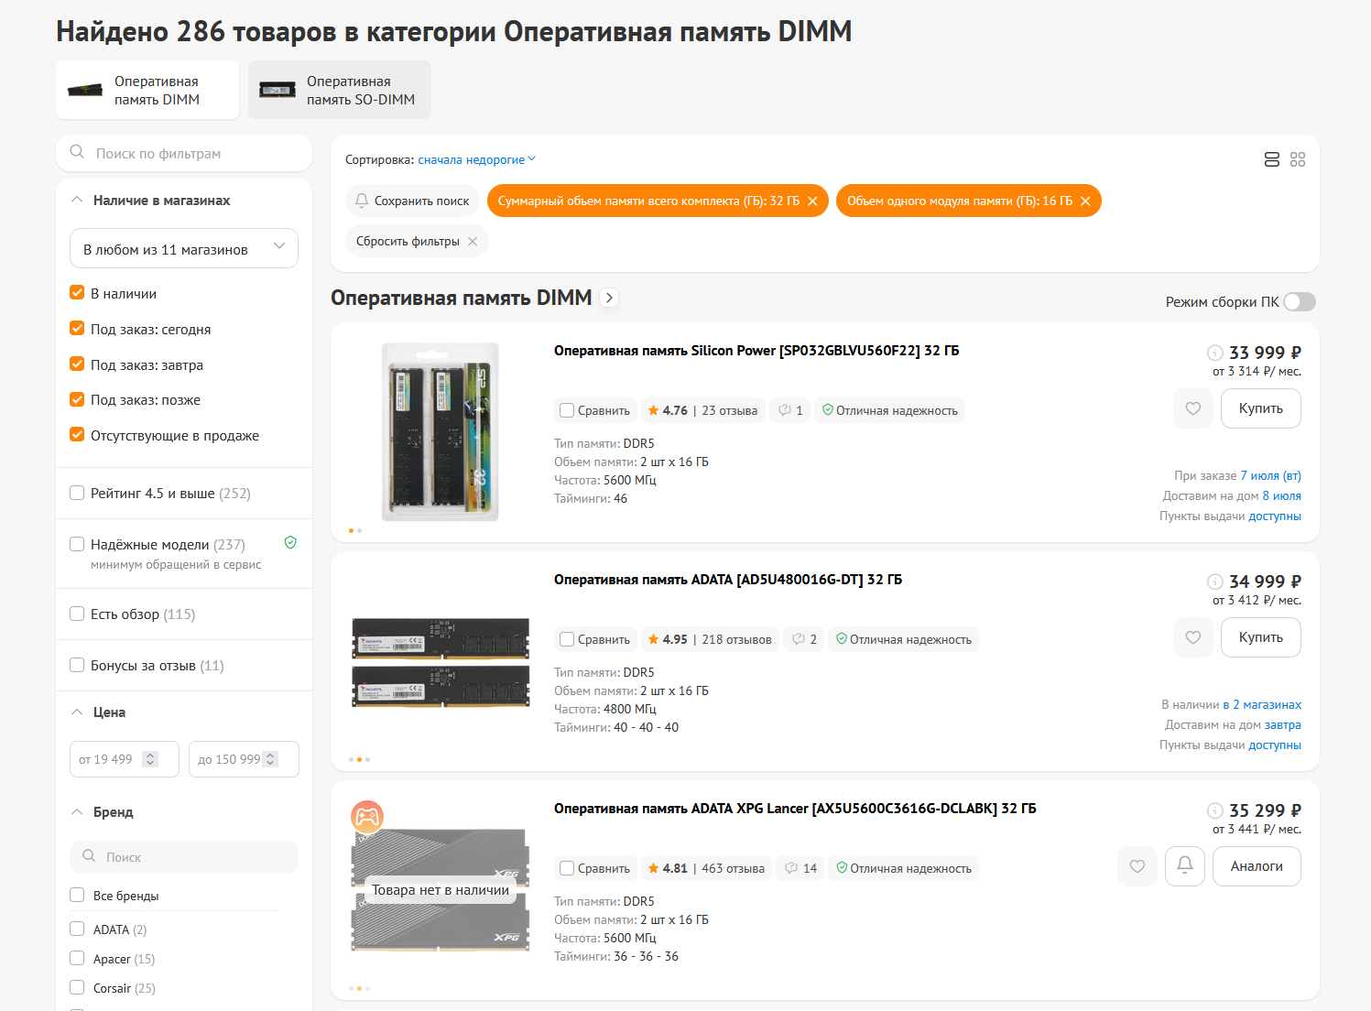Uncheck Под заказ: позже

tap(77, 399)
